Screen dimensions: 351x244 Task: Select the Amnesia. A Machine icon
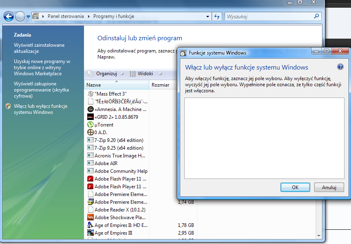(x=91, y=109)
